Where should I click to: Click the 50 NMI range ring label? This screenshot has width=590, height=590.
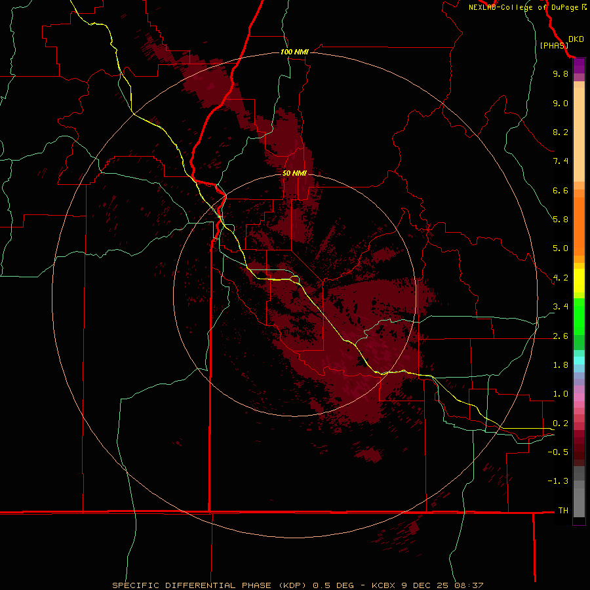pos(294,173)
